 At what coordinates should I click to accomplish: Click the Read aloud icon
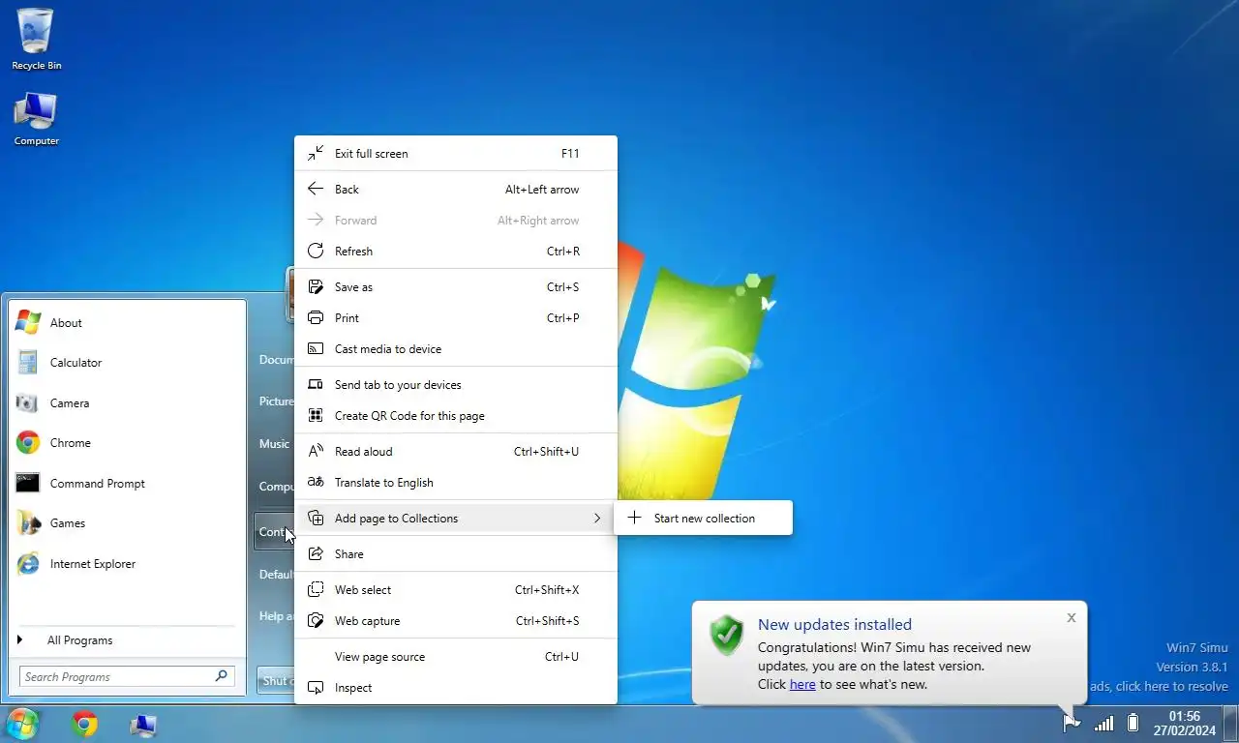coord(316,452)
